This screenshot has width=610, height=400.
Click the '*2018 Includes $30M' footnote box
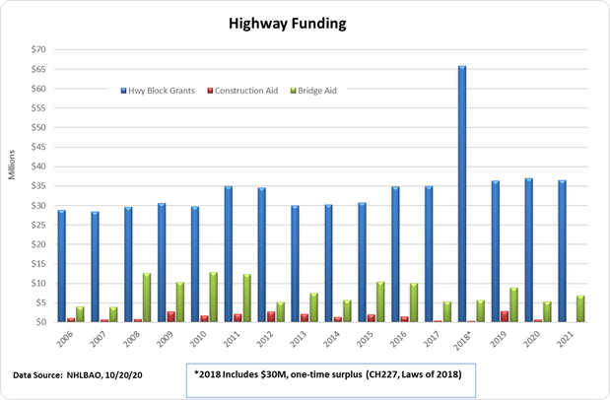[x=331, y=380]
